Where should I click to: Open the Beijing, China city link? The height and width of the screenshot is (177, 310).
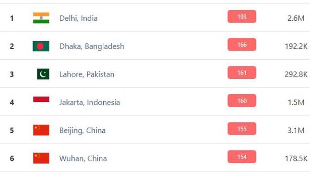pos(82,131)
